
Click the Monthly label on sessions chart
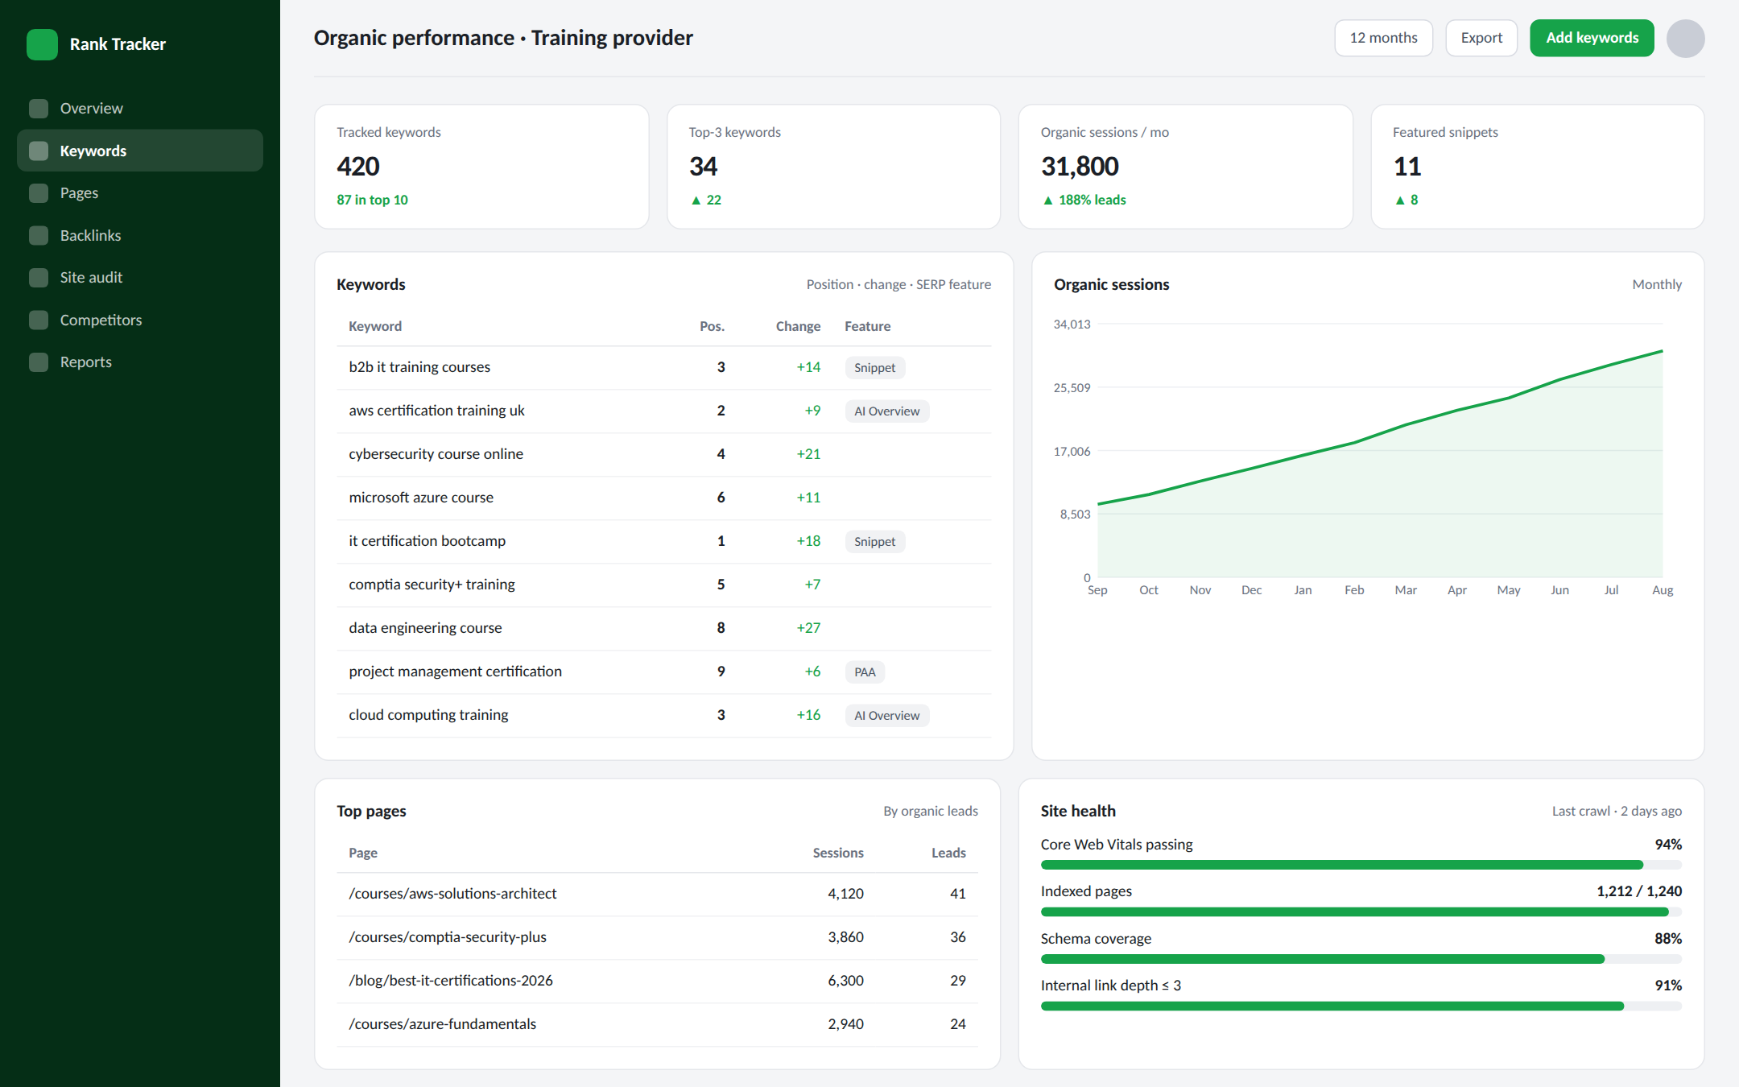1657,284
